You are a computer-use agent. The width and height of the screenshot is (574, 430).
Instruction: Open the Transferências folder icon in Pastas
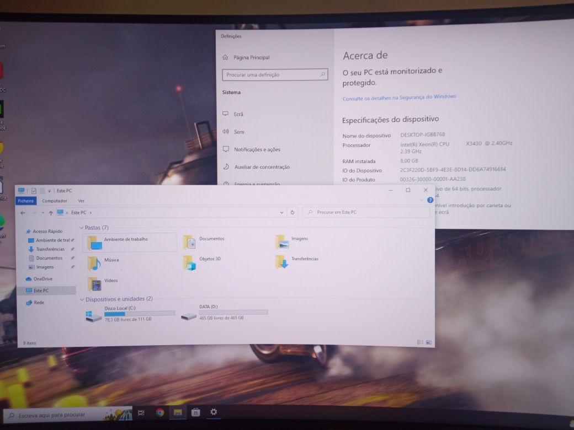tap(282, 262)
